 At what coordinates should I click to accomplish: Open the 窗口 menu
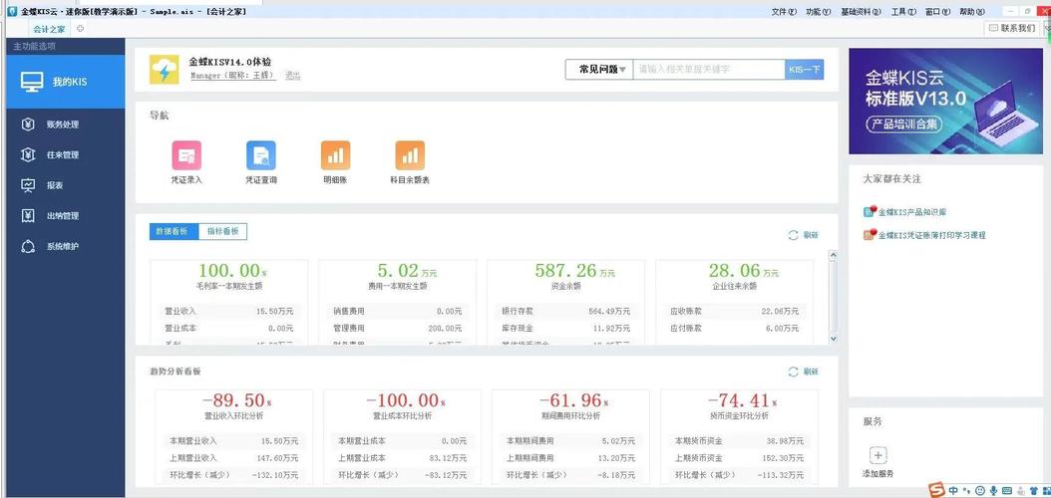point(937,11)
